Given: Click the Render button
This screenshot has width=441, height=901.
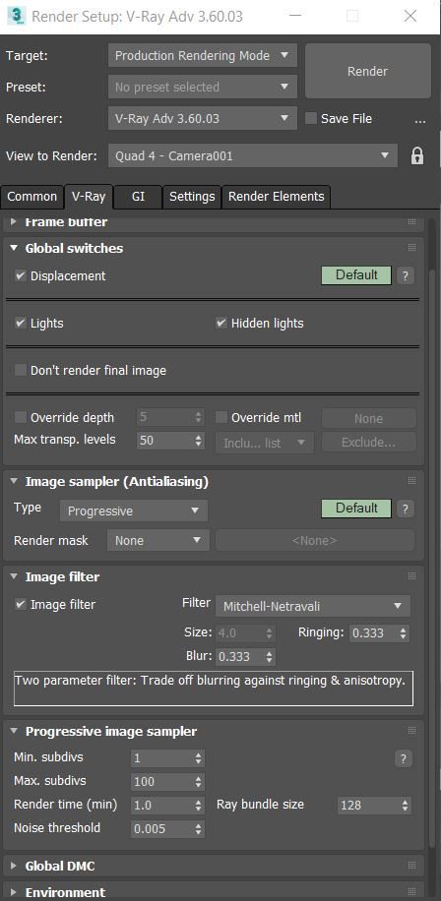Looking at the screenshot, I should [x=367, y=71].
